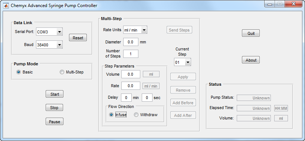This screenshot has height=141, width=305.
Task: Maximize the Syringe Pump Controller window
Action: [279, 4]
